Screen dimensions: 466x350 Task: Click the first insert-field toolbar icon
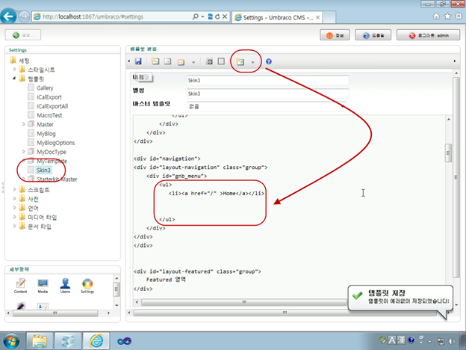pos(155,61)
